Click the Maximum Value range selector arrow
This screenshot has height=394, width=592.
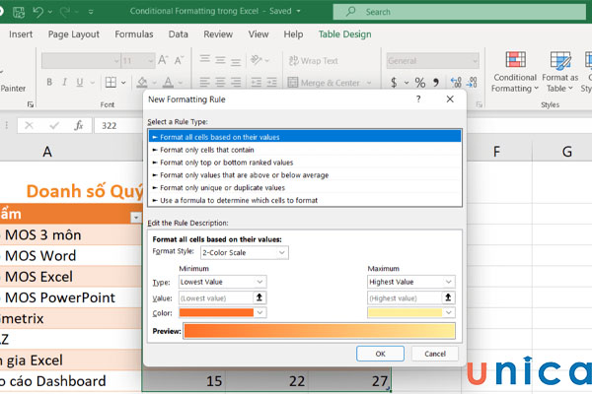[450, 297]
